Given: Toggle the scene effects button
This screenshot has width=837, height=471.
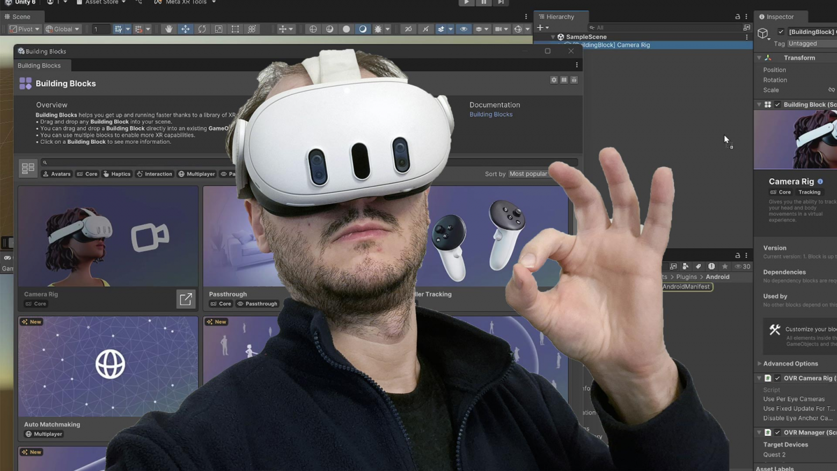Looking at the screenshot, I should [x=441, y=29].
